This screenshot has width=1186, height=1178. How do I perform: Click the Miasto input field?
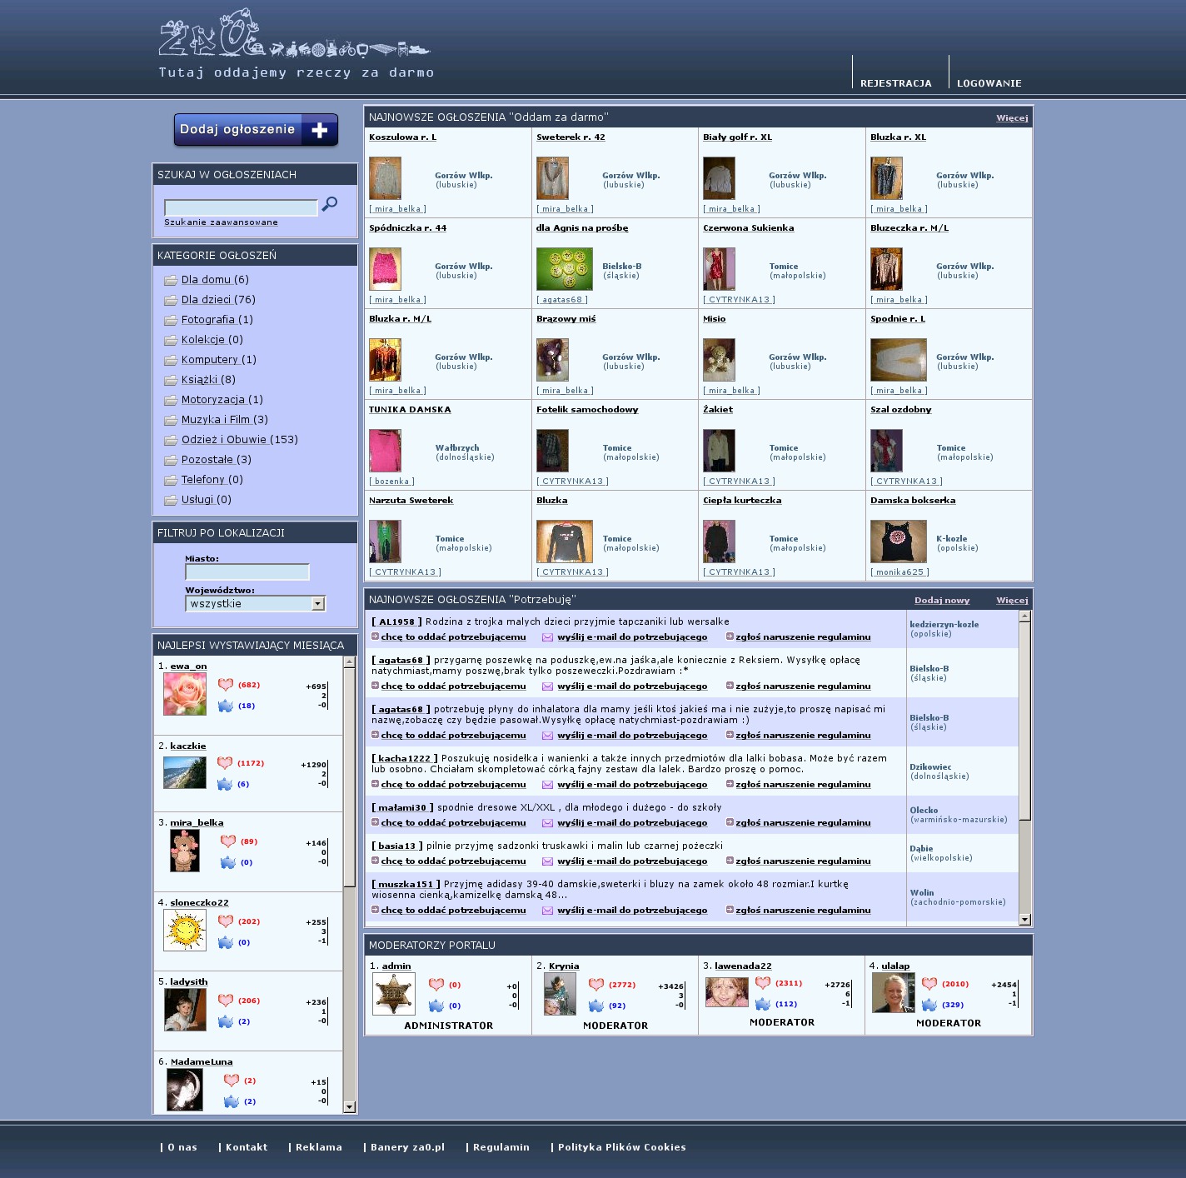pyautogui.click(x=247, y=572)
